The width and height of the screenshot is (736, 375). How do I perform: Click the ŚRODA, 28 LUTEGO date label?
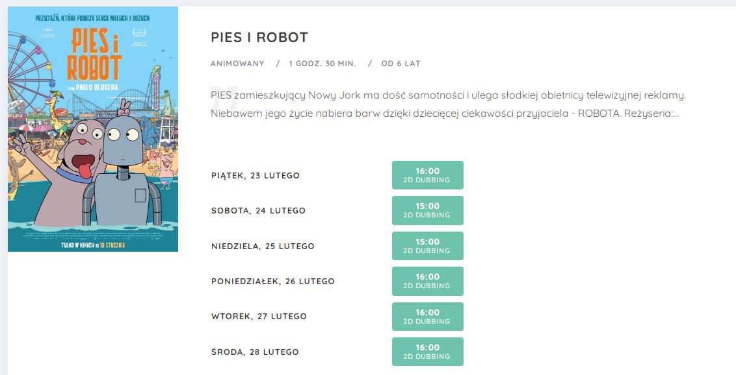coord(255,352)
